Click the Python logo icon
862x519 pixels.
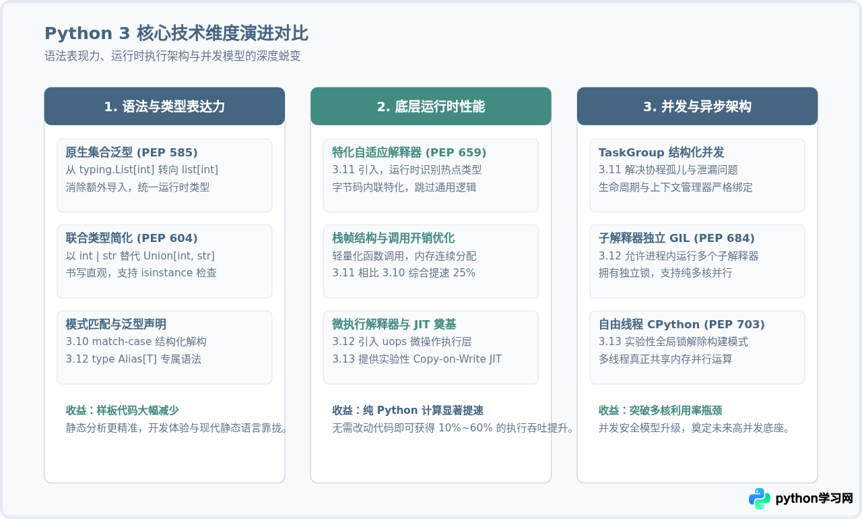(x=760, y=499)
